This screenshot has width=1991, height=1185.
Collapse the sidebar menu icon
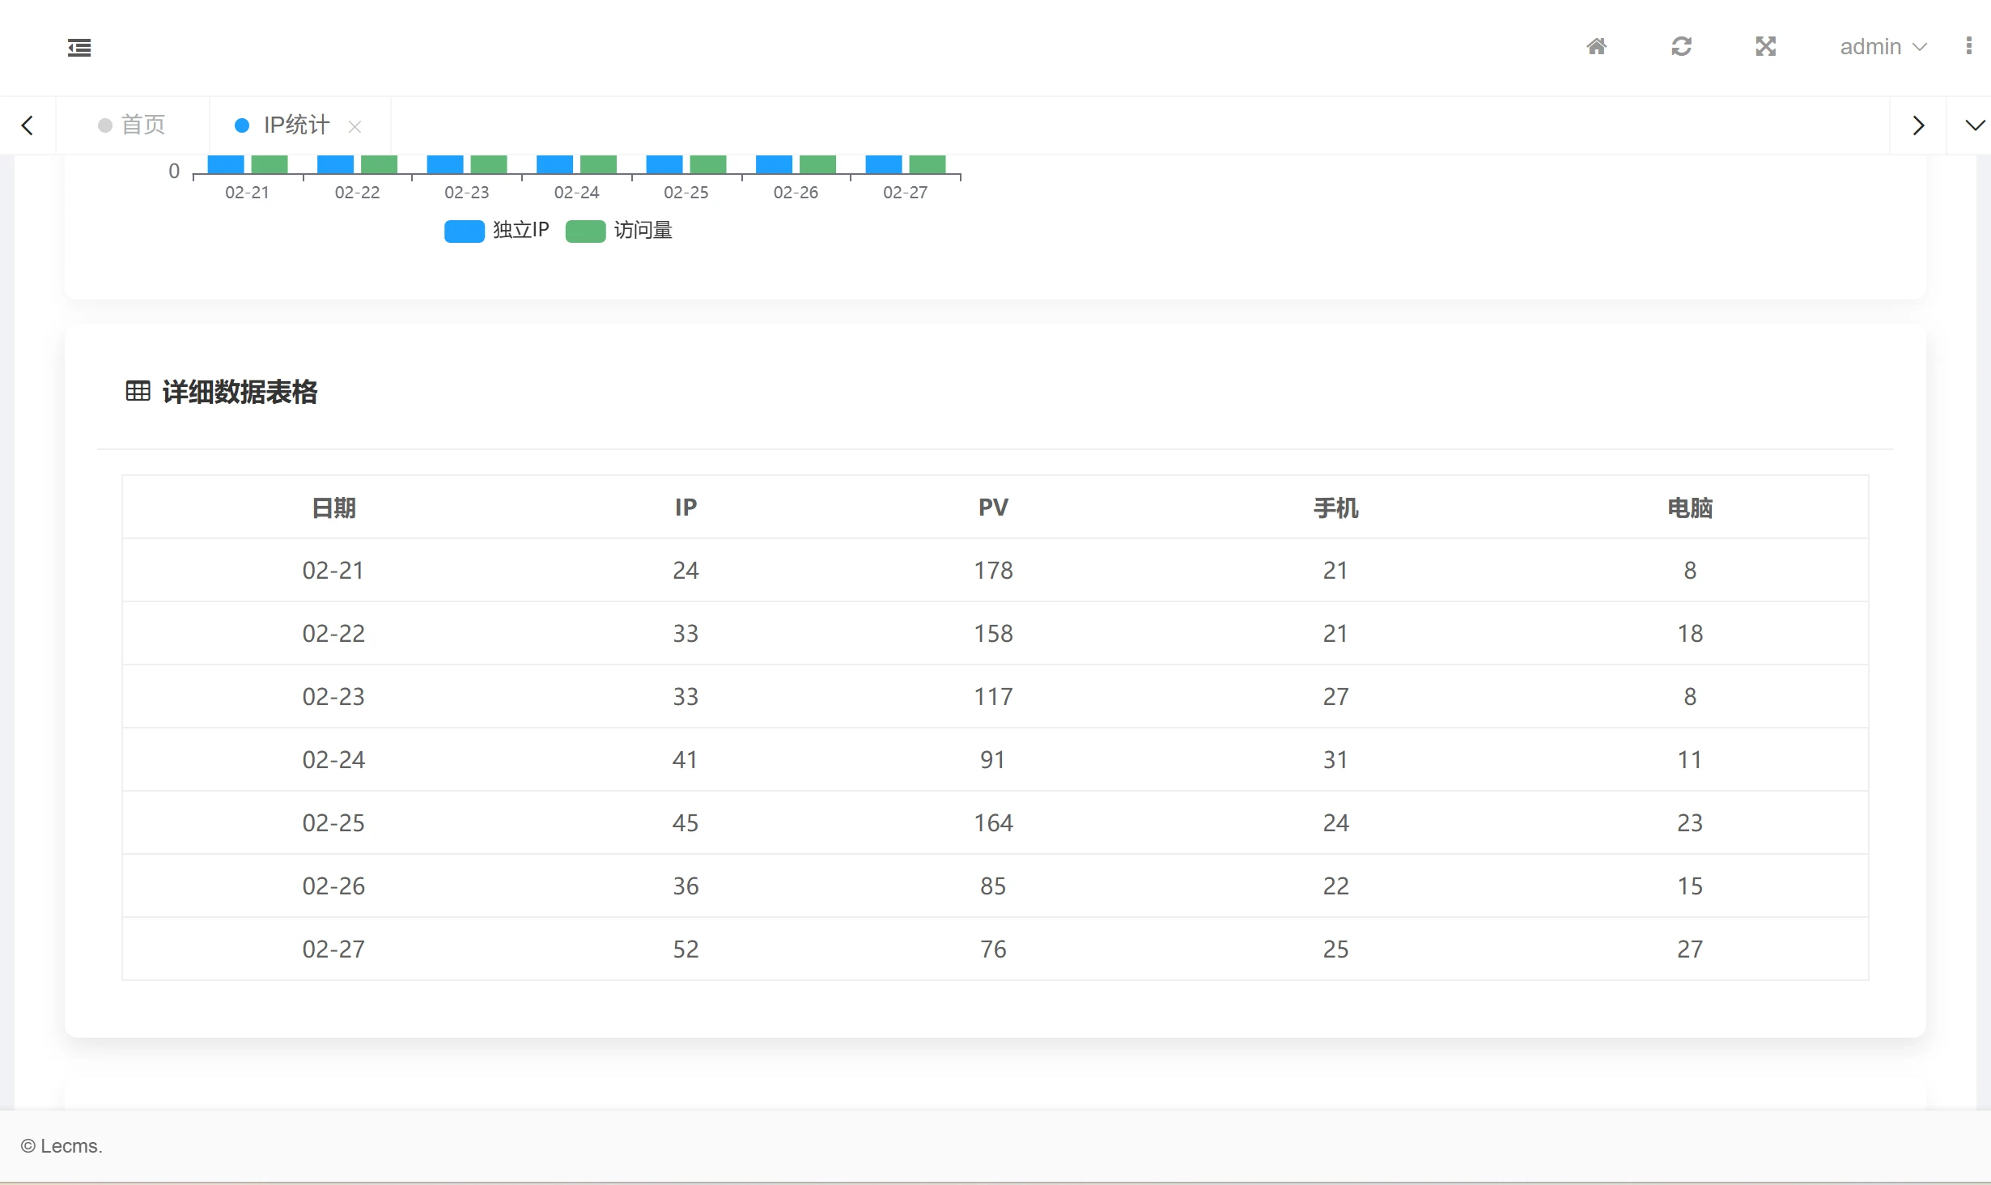[x=79, y=48]
